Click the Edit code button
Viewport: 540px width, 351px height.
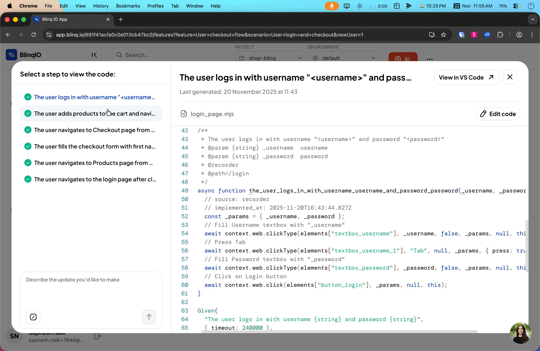click(498, 114)
